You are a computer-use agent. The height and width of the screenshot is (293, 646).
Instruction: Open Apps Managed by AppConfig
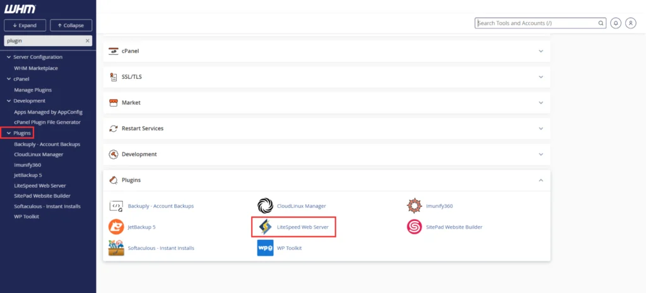pyautogui.click(x=48, y=112)
